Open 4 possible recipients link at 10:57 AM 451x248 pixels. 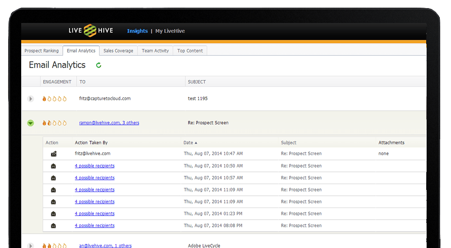pos(95,178)
